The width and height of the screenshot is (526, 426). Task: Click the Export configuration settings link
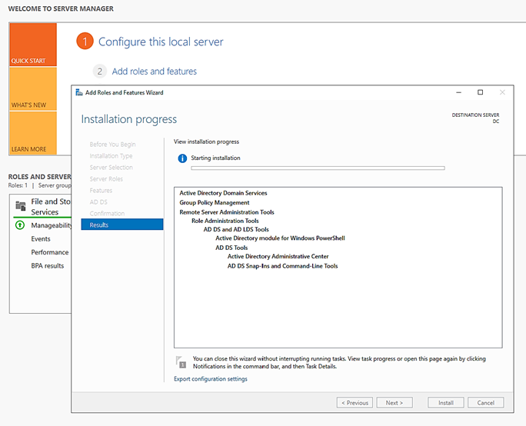211,379
